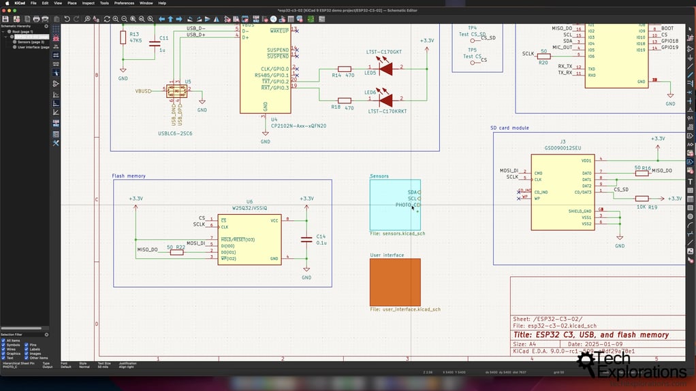Click the Refresh view icon
The image size is (696, 391).
pos(107,19)
